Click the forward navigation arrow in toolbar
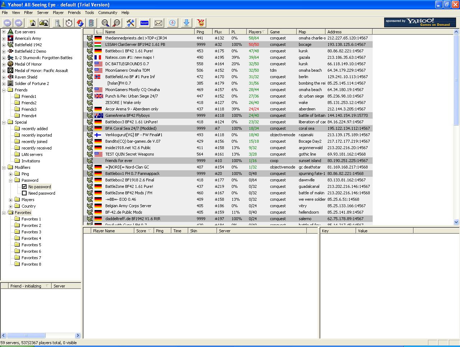This screenshot has height=347, width=460. click(19, 23)
